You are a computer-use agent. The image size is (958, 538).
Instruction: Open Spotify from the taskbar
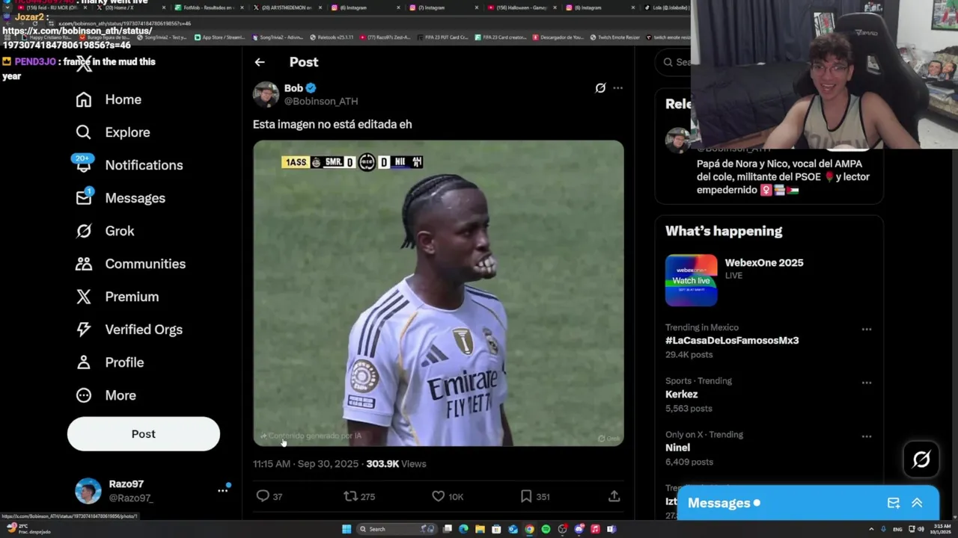546,529
